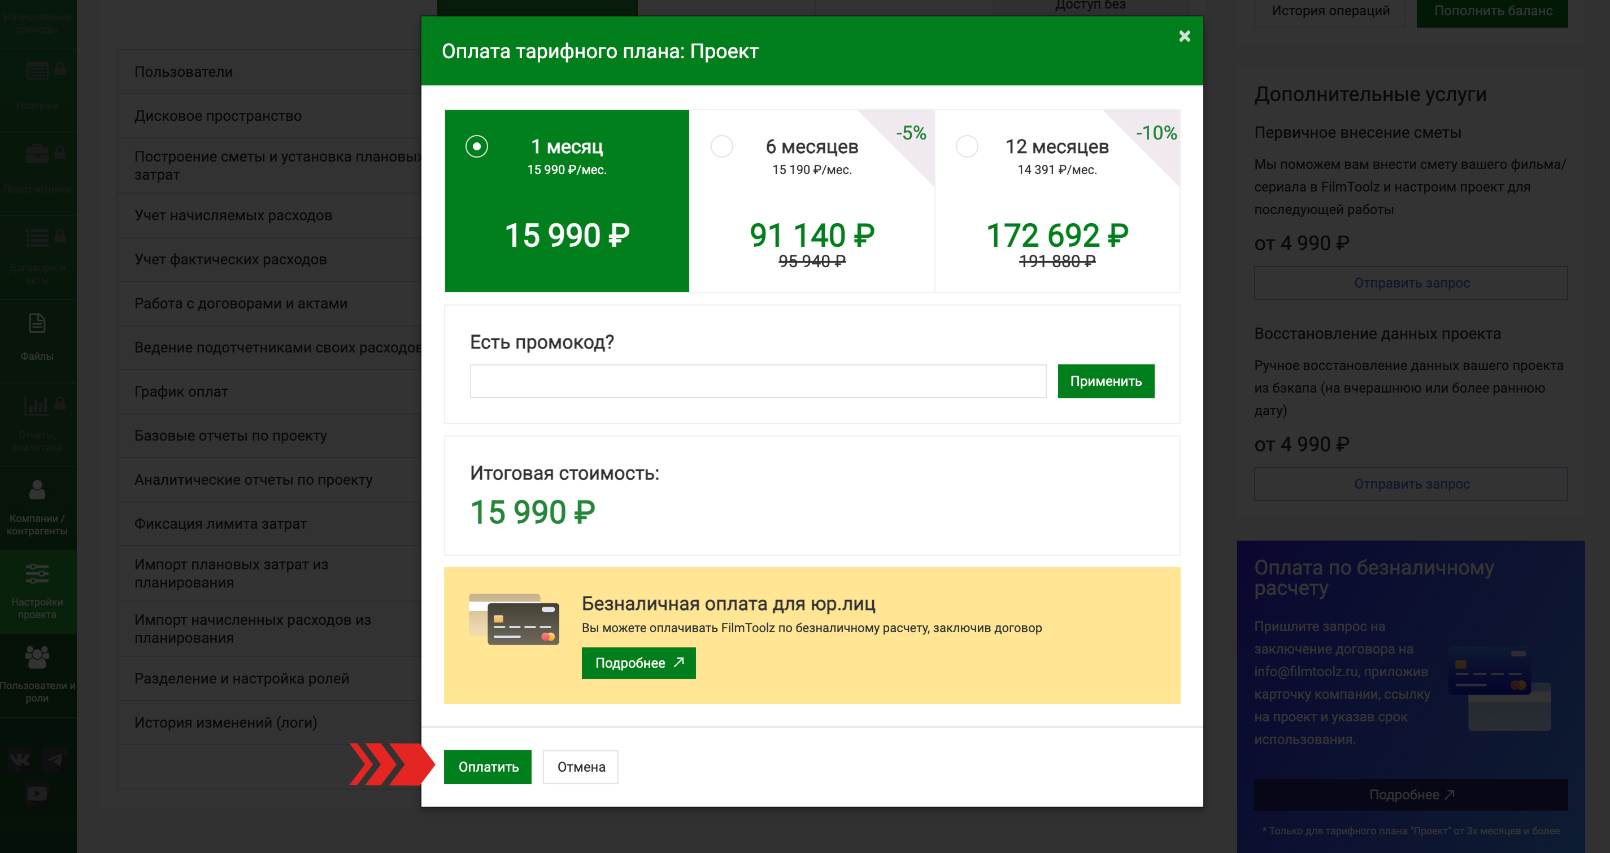Open Companies / contractors sidebar icon
This screenshot has width=1610, height=853.
coord(37,507)
